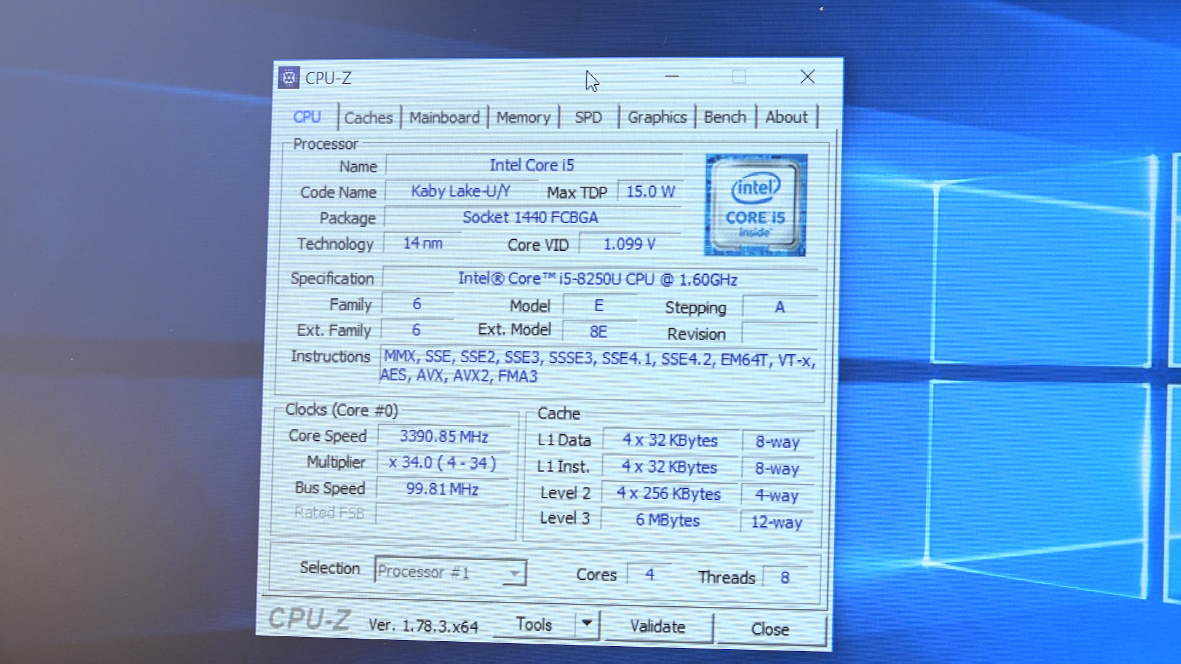Click the Validate button

pos(658,626)
